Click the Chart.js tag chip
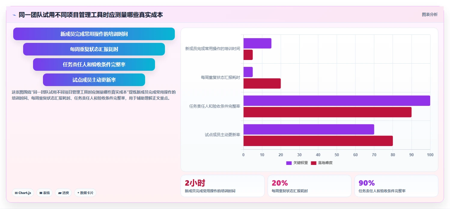This screenshot has width=450, height=209. [x=23, y=193]
